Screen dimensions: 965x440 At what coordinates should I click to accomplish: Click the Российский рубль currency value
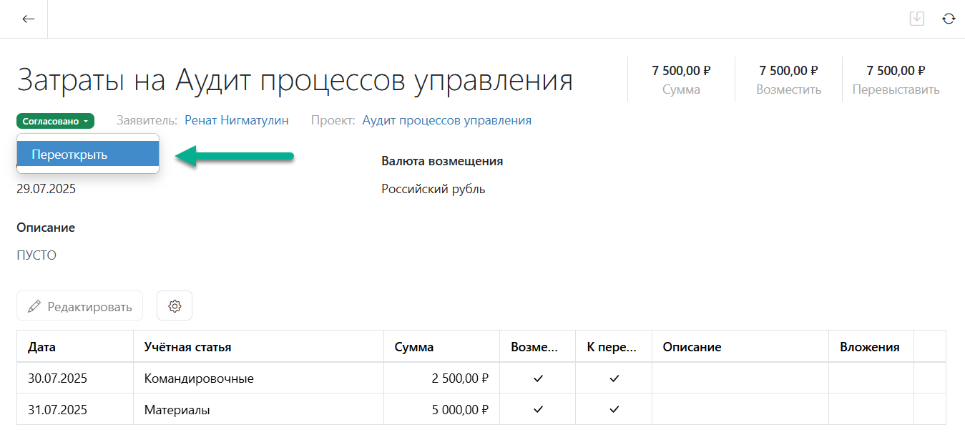click(x=433, y=190)
